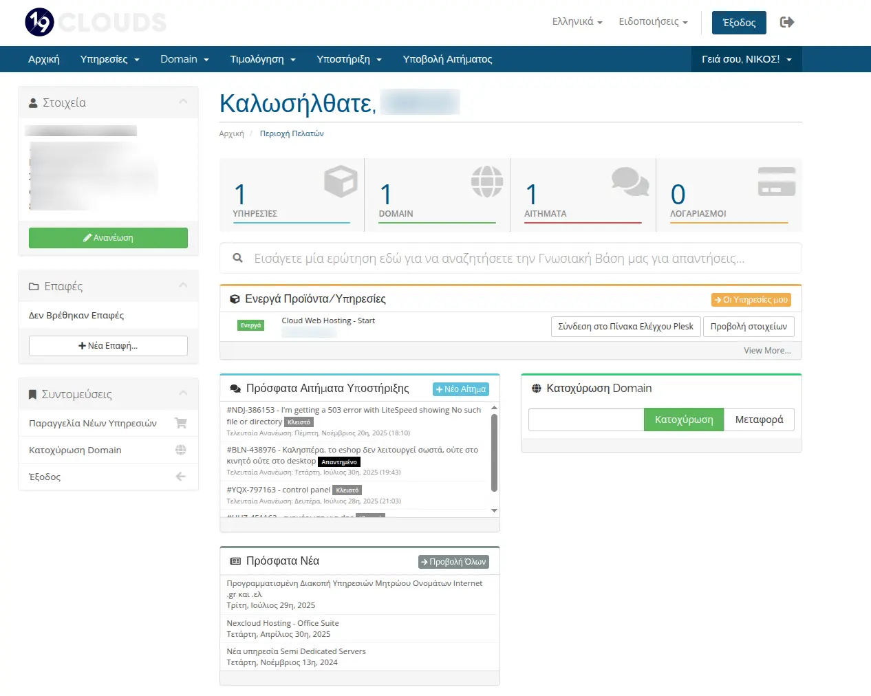This screenshot has height=696, width=871.
Task: Click the domain registration input field
Action: point(586,420)
